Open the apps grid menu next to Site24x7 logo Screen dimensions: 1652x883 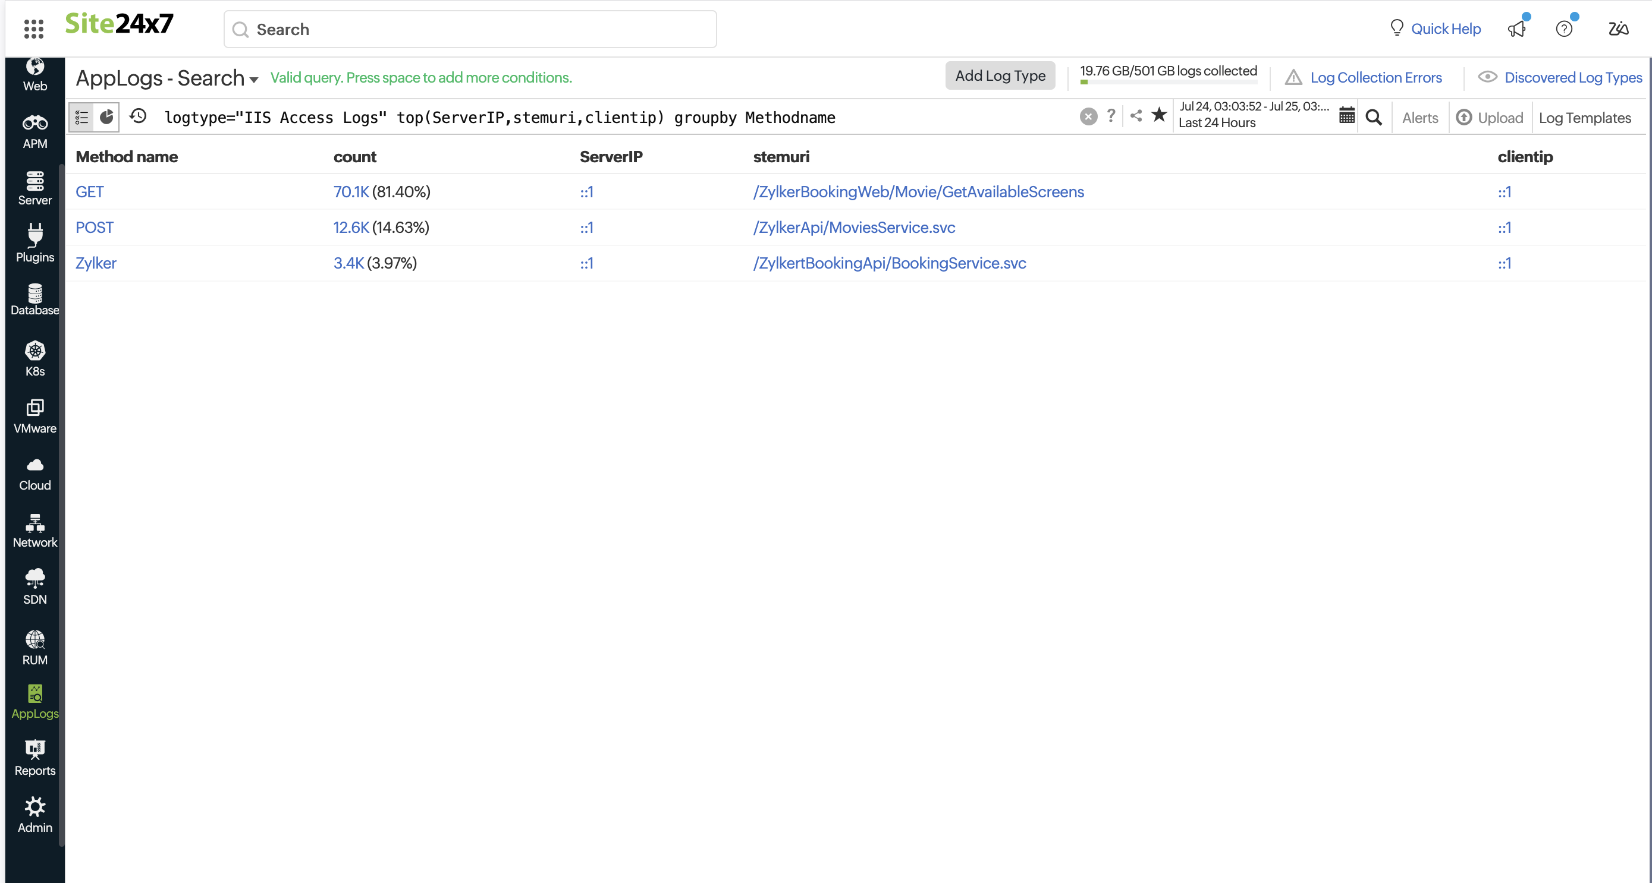(33, 28)
